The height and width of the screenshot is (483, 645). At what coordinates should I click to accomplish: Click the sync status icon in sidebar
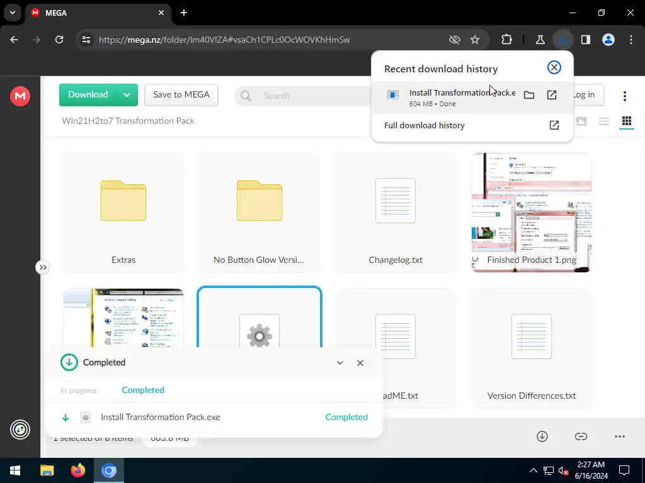pyautogui.click(x=20, y=430)
